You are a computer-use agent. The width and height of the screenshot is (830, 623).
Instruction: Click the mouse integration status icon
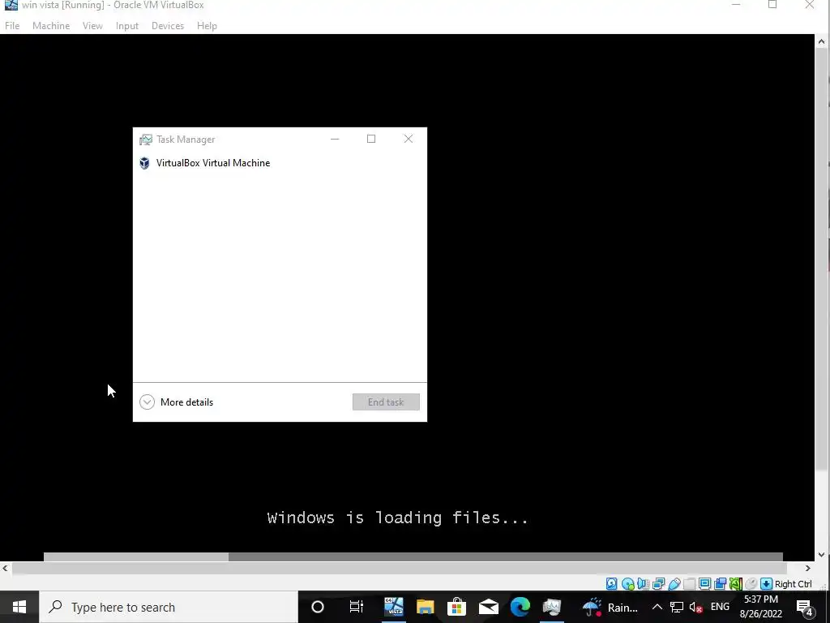pyautogui.click(x=751, y=584)
